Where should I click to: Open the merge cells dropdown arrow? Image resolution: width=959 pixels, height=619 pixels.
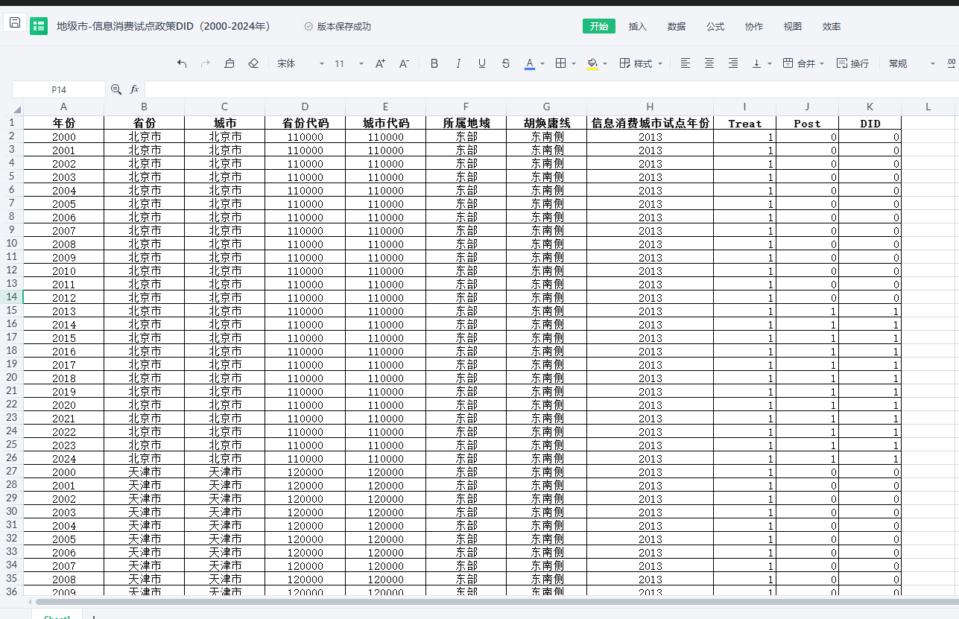[822, 64]
